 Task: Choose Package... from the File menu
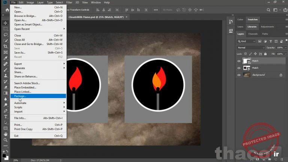[x=20, y=96]
